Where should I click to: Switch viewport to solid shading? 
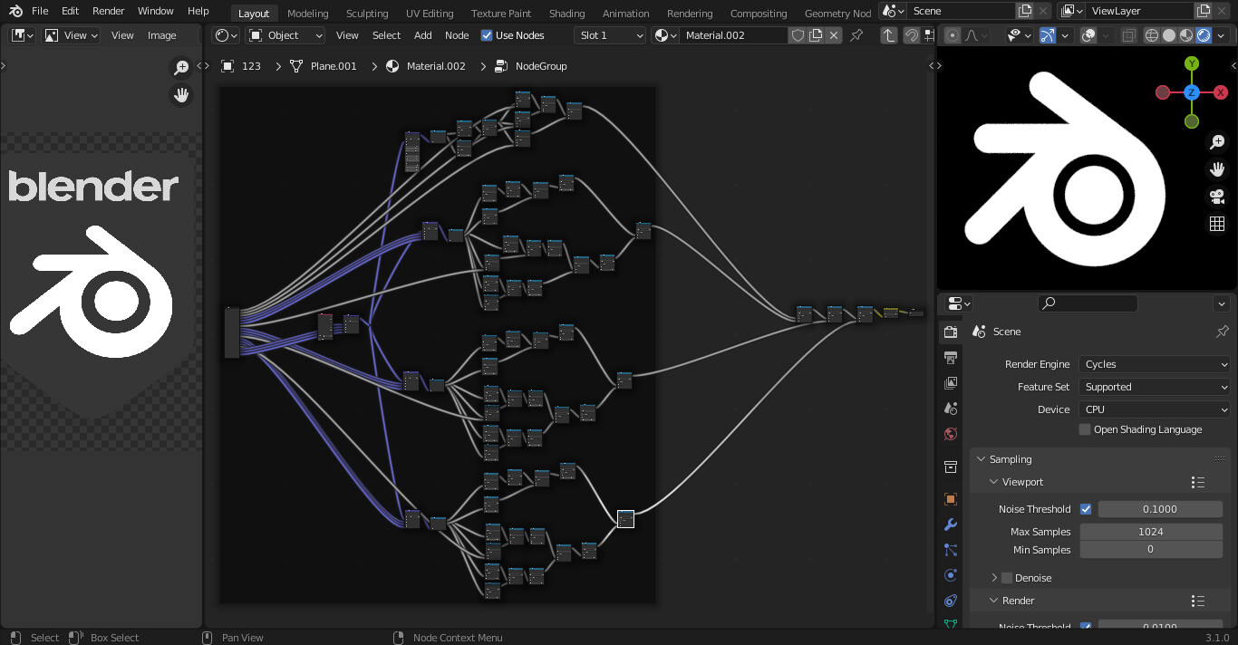point(1169,35)
